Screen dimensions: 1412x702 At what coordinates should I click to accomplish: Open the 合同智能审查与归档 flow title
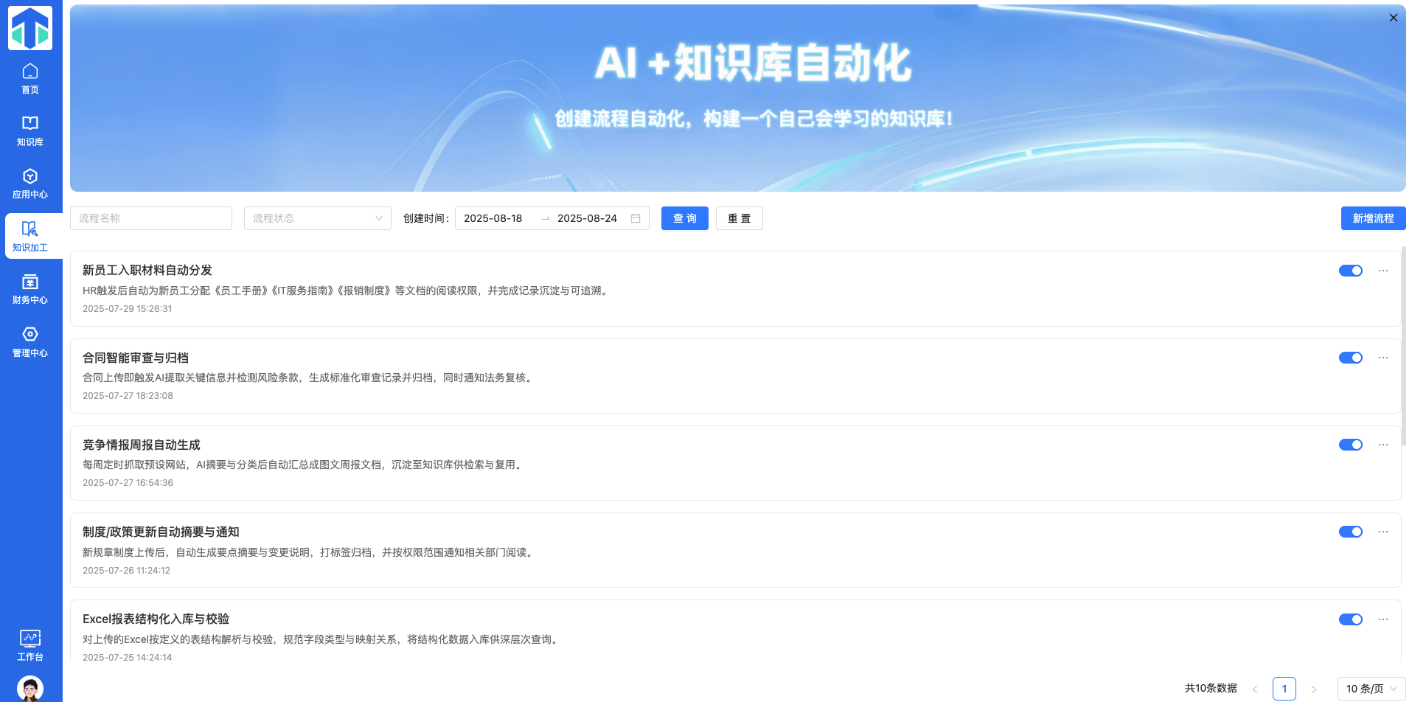tap(136, 358)
